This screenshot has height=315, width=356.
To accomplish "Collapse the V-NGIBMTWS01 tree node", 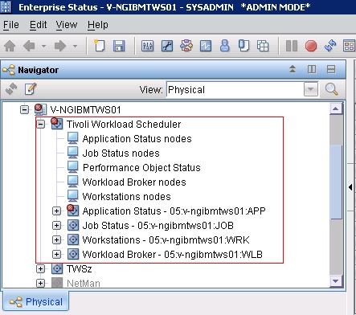I will (24, 109).
